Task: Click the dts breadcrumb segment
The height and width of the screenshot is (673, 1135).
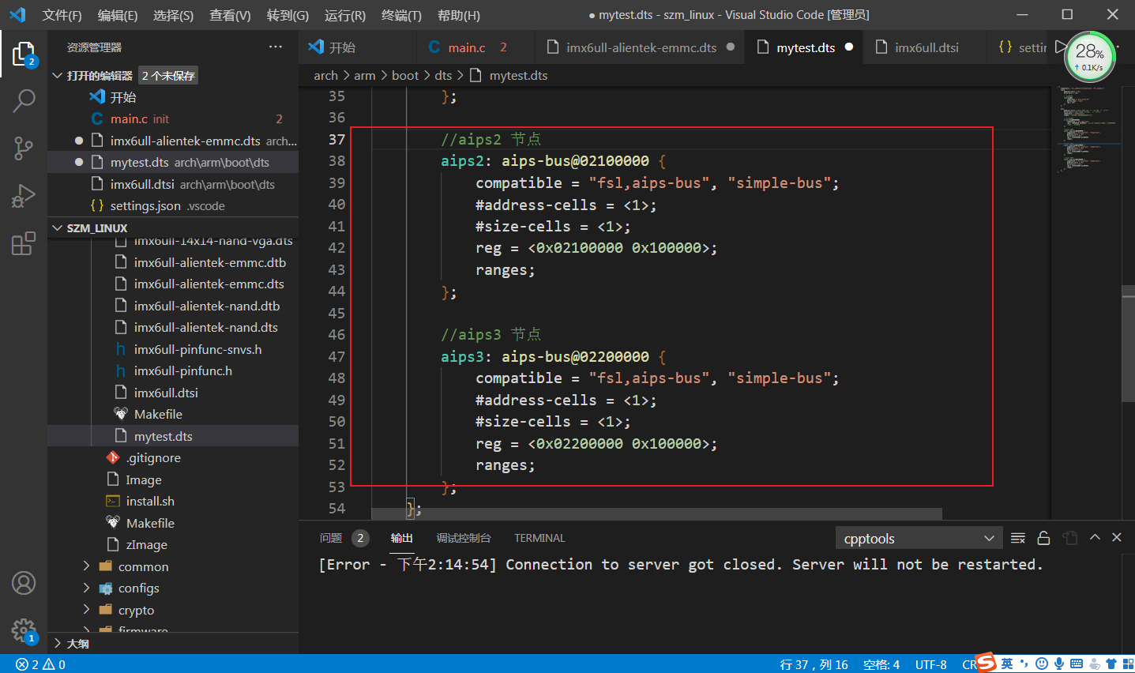Action: tap(443, 75)
